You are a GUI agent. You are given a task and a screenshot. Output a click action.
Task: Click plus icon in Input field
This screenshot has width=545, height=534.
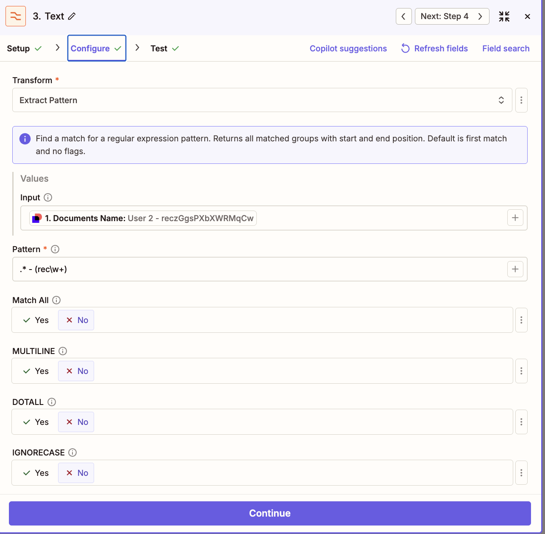515,218
